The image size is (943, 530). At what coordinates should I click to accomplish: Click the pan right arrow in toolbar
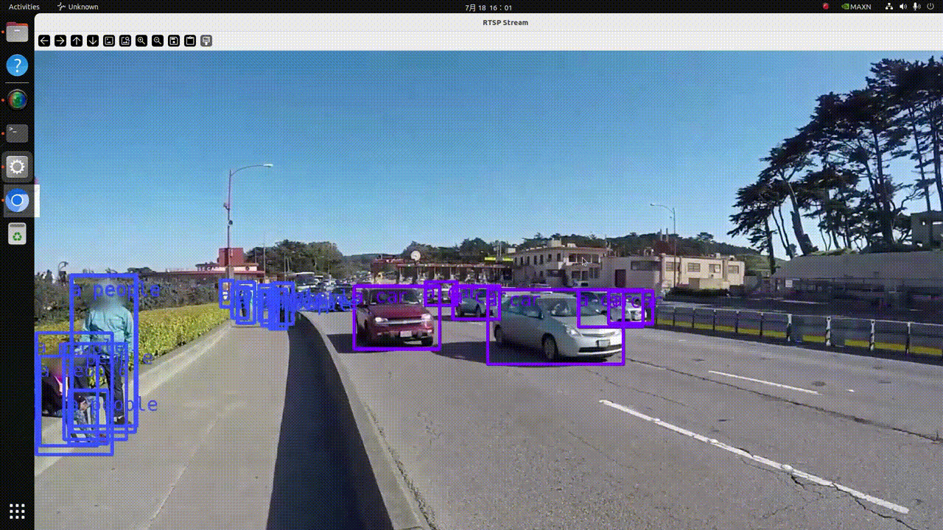(60, 41)
